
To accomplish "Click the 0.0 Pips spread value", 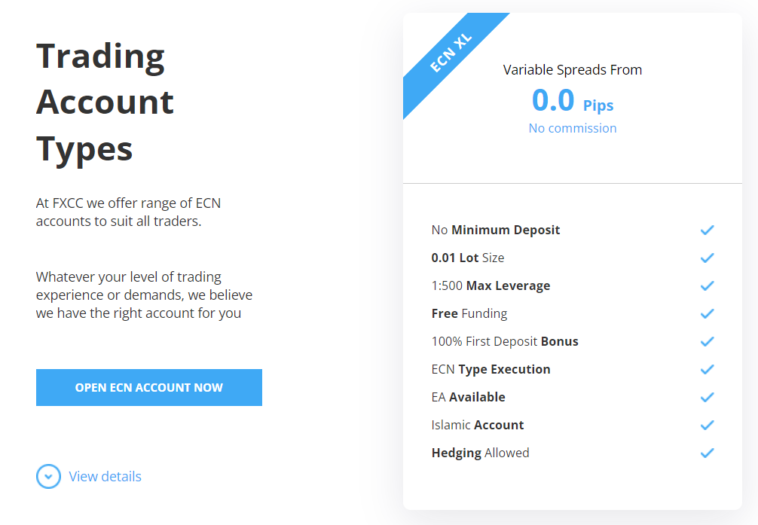I will pos(573,100).
